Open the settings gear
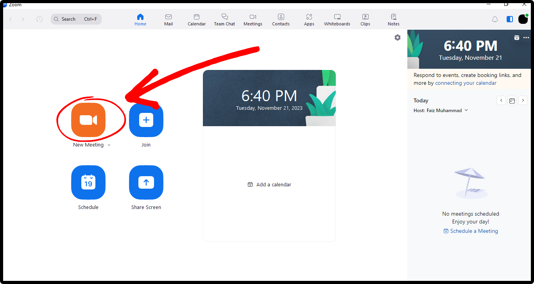Viewport: 534px width, 284px height. point(398,38)
